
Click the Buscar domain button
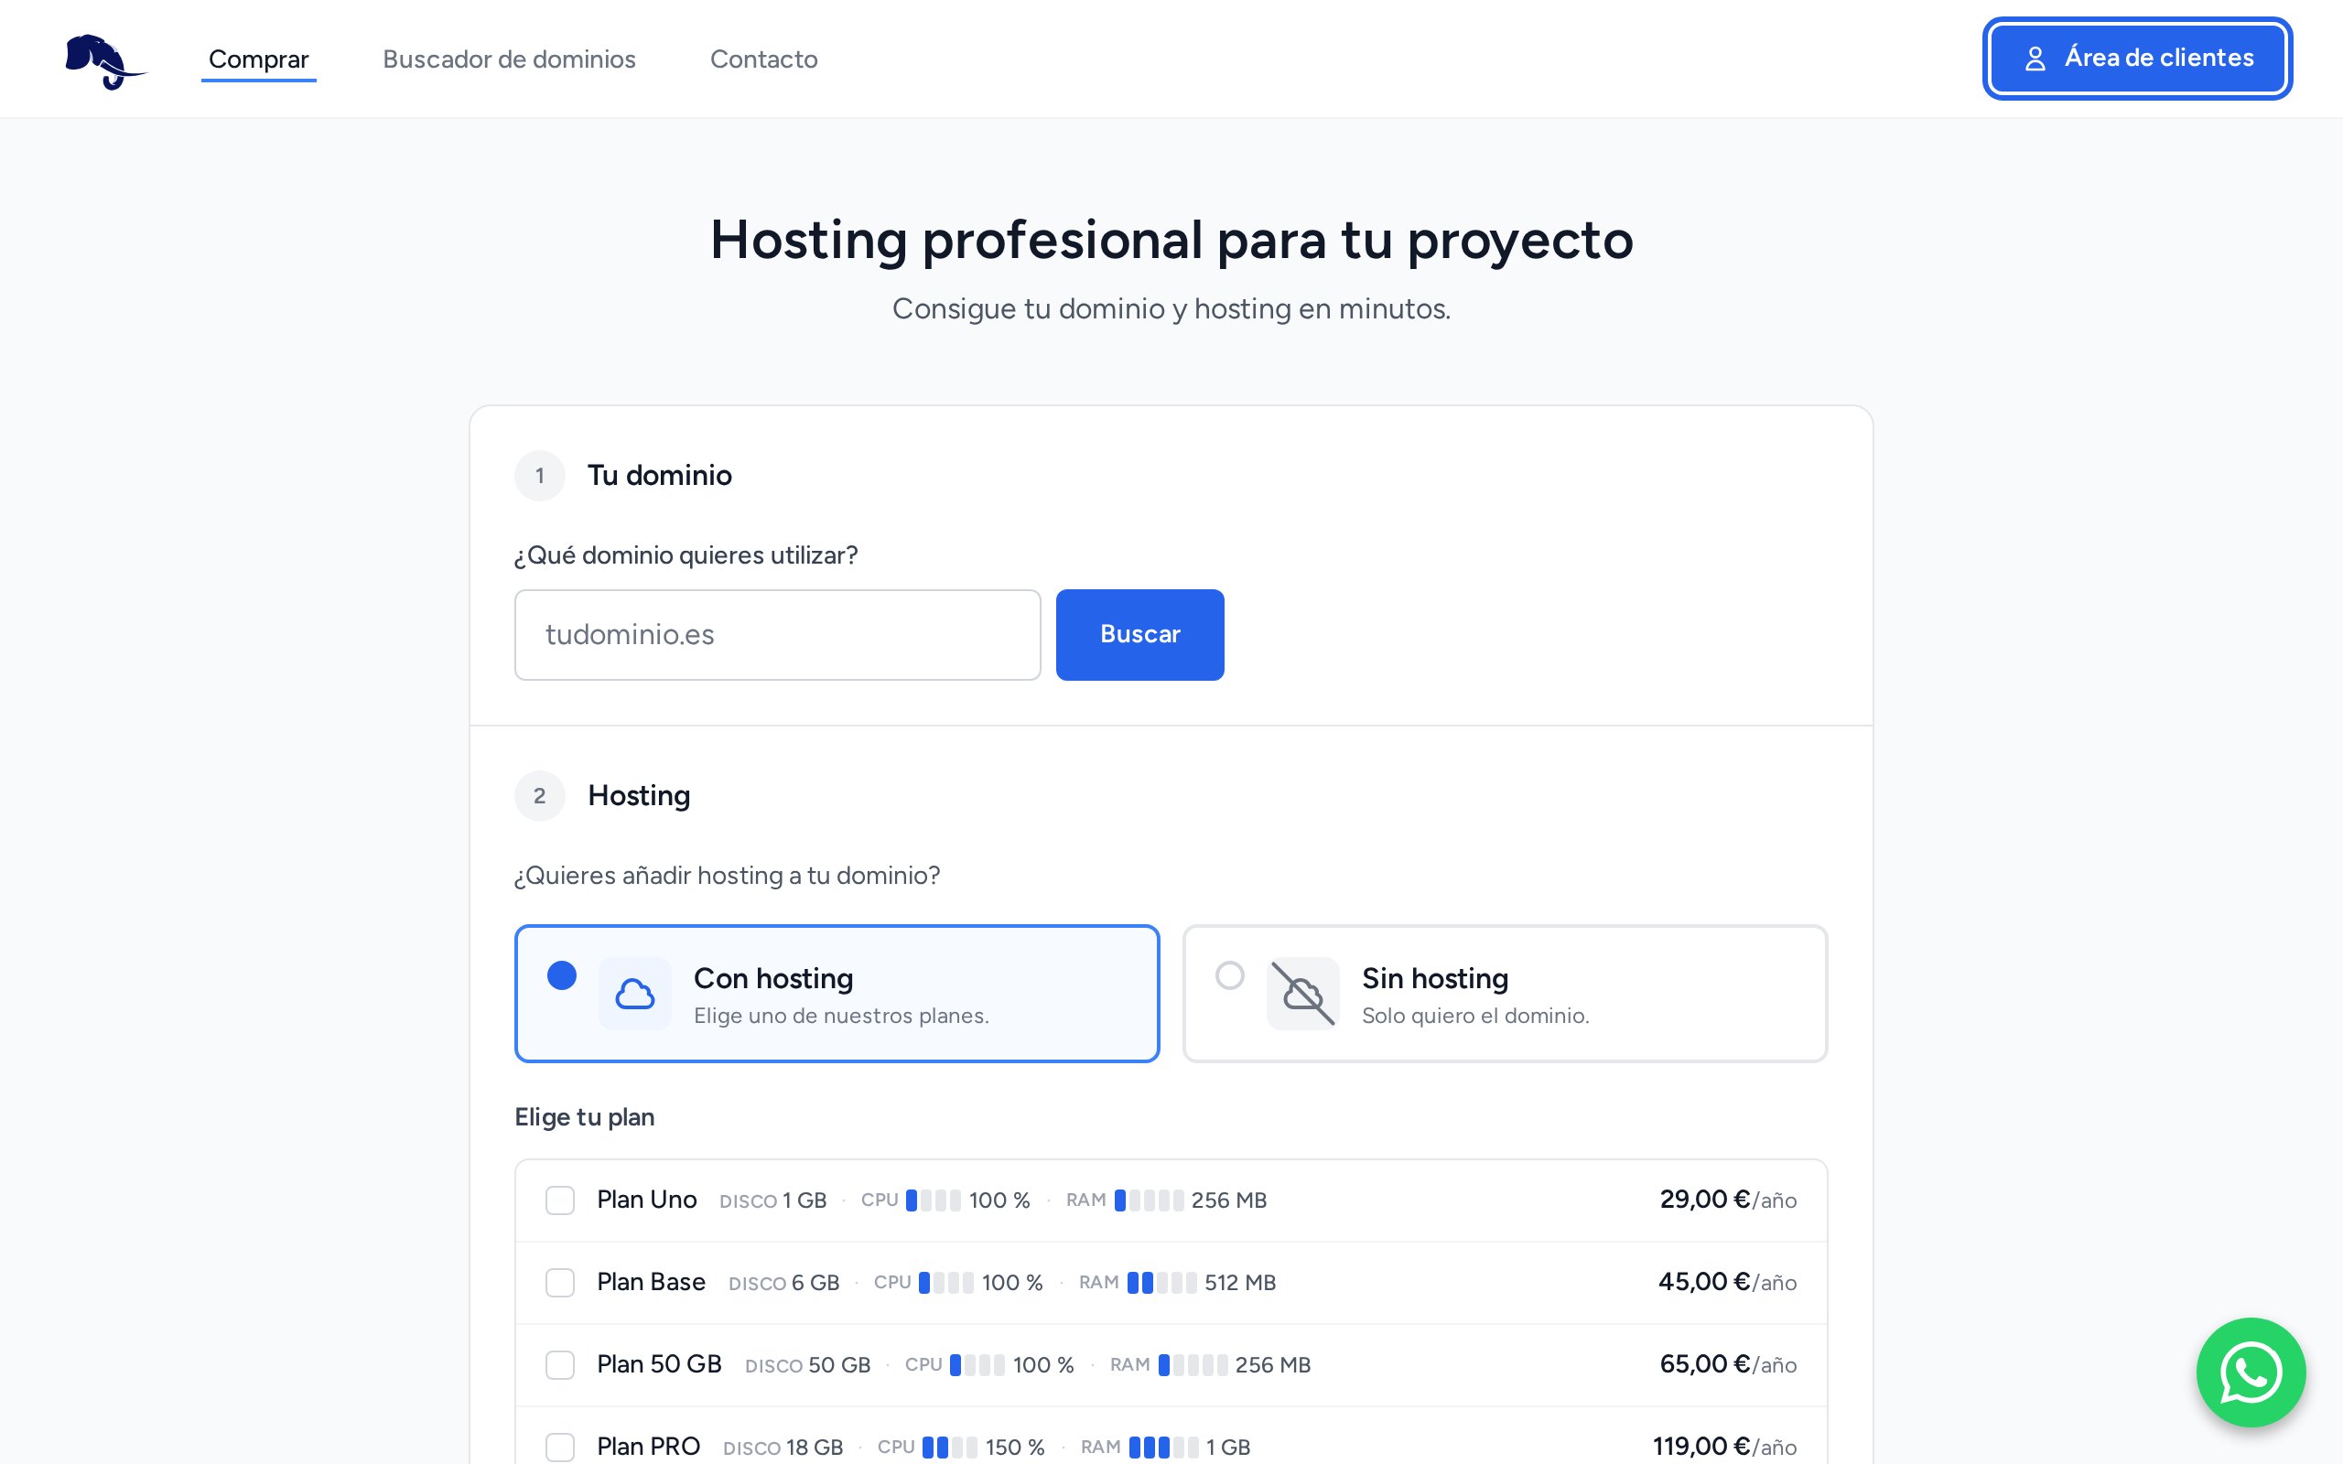point(1139,634)
